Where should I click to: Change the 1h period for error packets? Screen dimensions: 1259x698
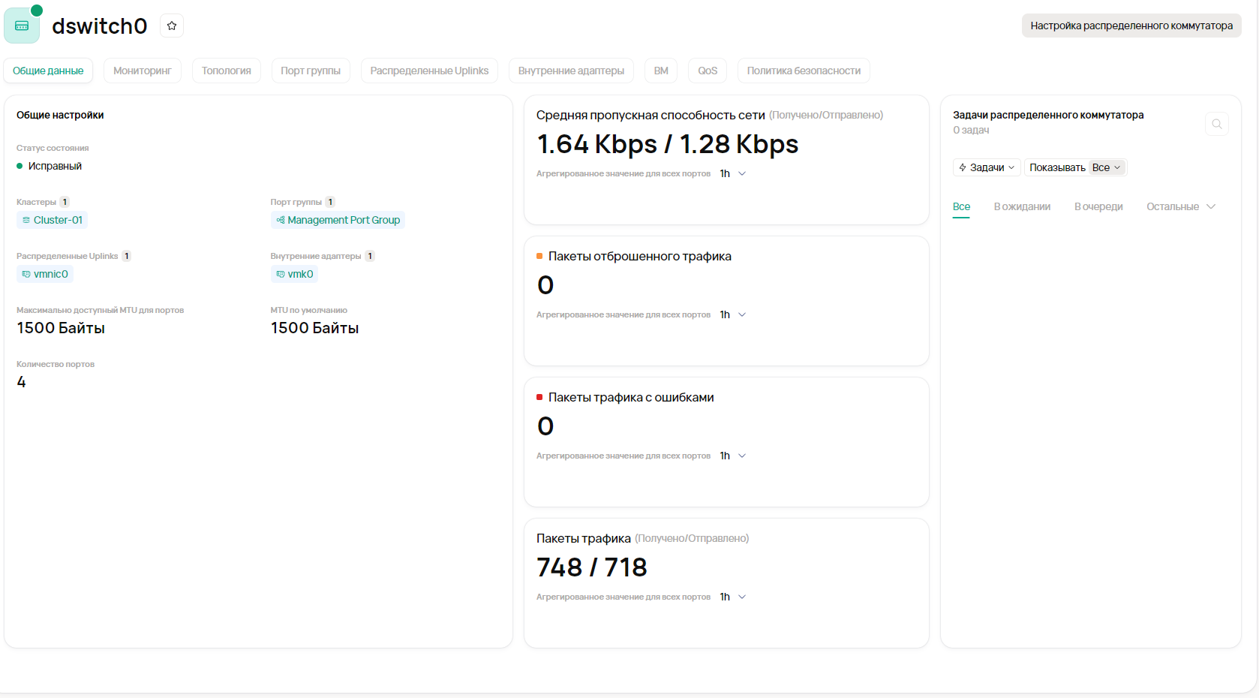[x=732, y=456]
